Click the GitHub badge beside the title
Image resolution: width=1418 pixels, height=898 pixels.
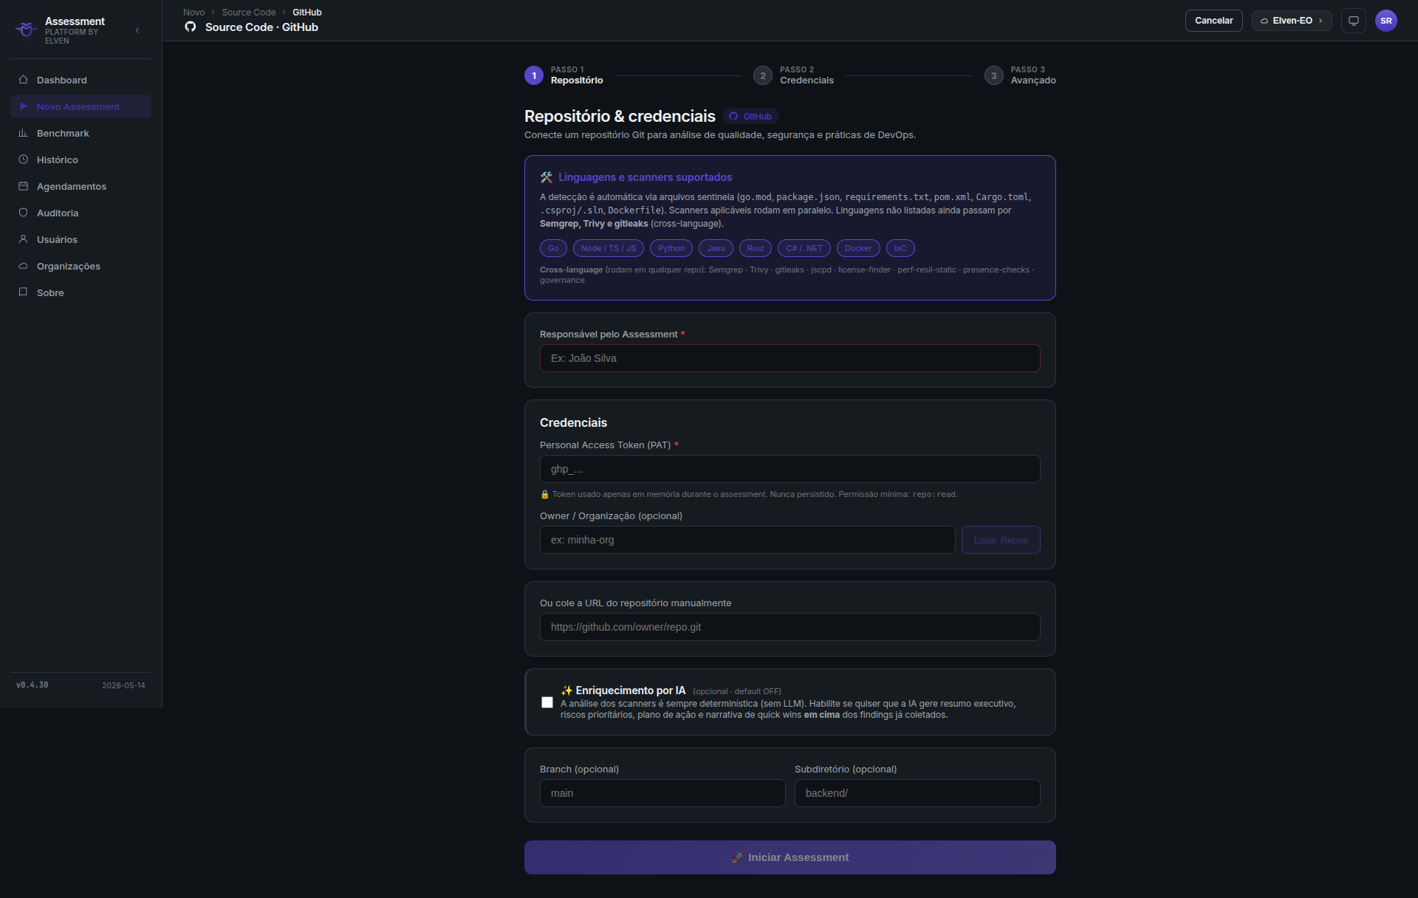click(750, 116)
